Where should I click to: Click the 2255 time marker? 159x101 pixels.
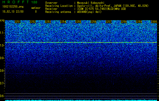[78, 22]
